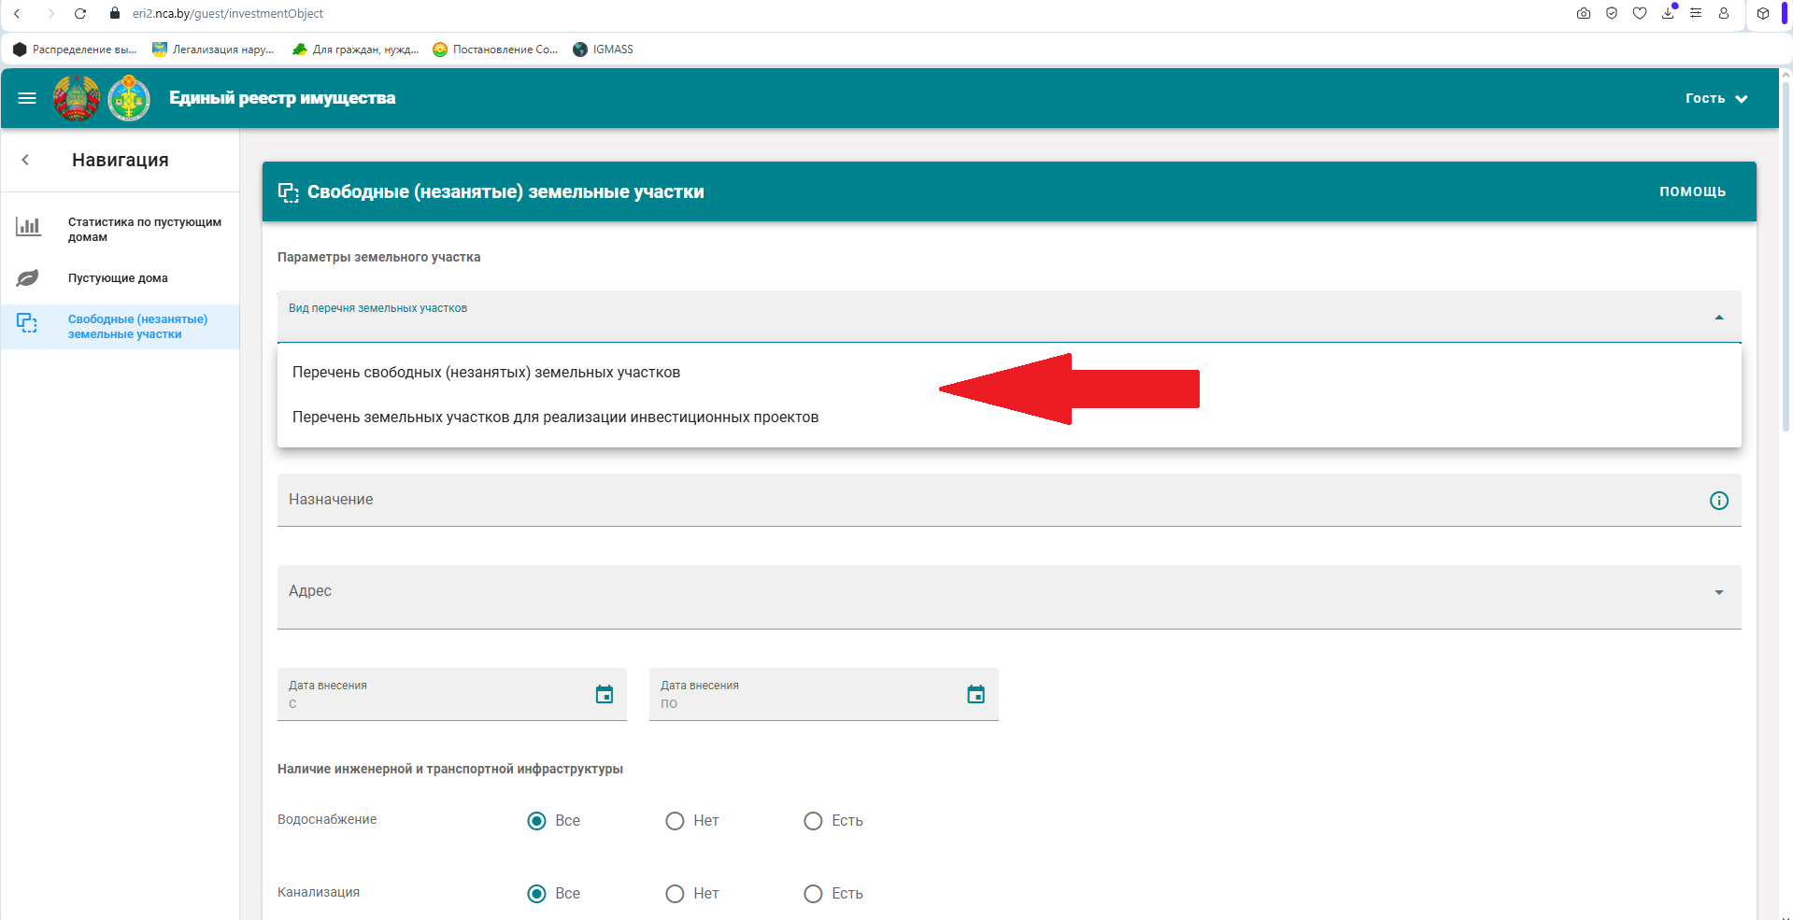
Task: Click the browser address bar URL
Action: pos(228,13)
